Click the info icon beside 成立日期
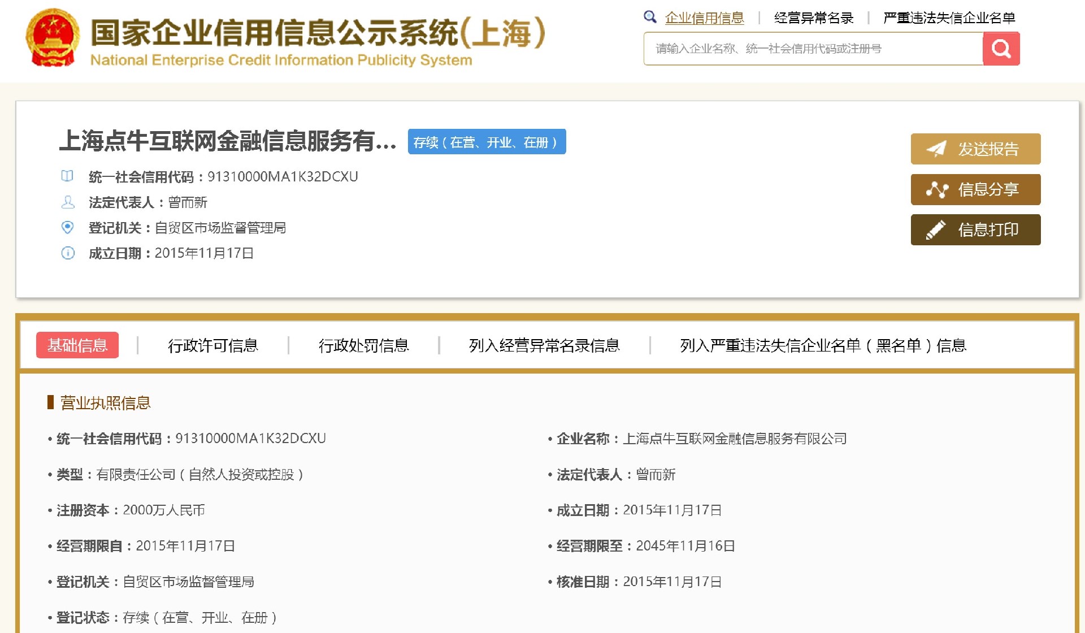The height and width of the screenshot is (633, 1085). click(x=68, y=253)
